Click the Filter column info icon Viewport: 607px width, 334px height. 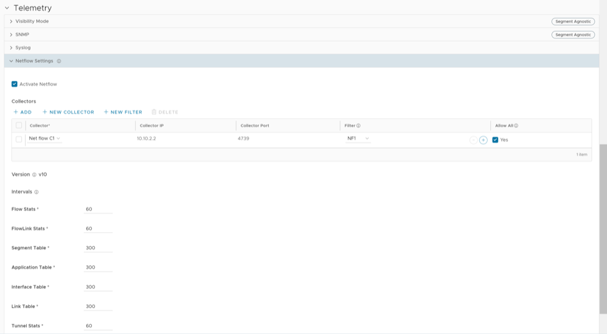click(358, 125)
